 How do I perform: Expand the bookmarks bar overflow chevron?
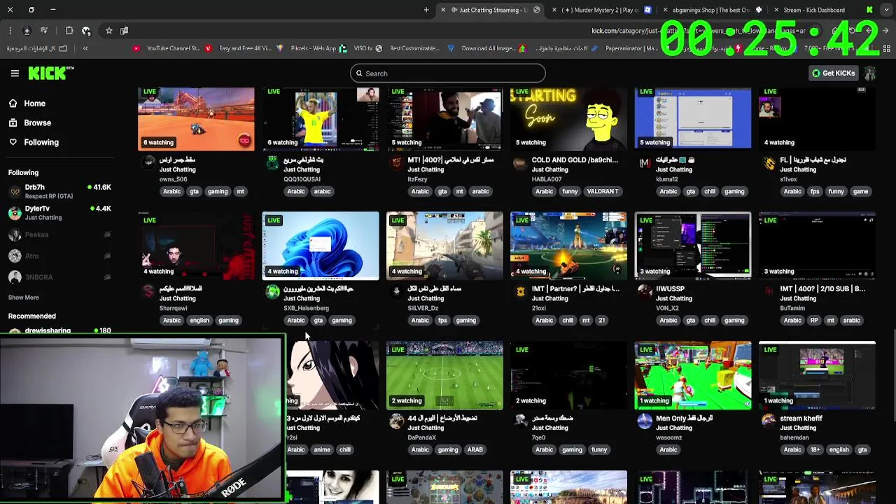pyautogui.click(x=85, y=48)
